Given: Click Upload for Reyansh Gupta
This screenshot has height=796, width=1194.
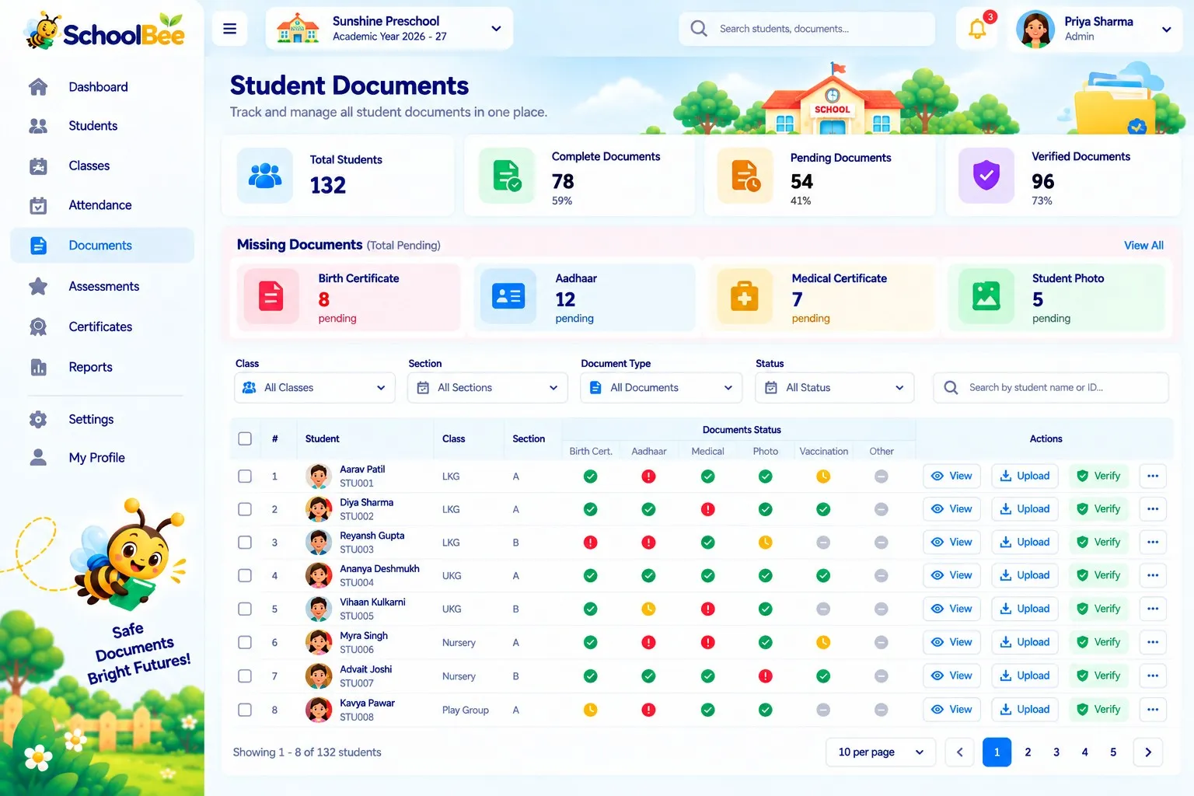Looking at the screenshot, I should click(1025, 542).
